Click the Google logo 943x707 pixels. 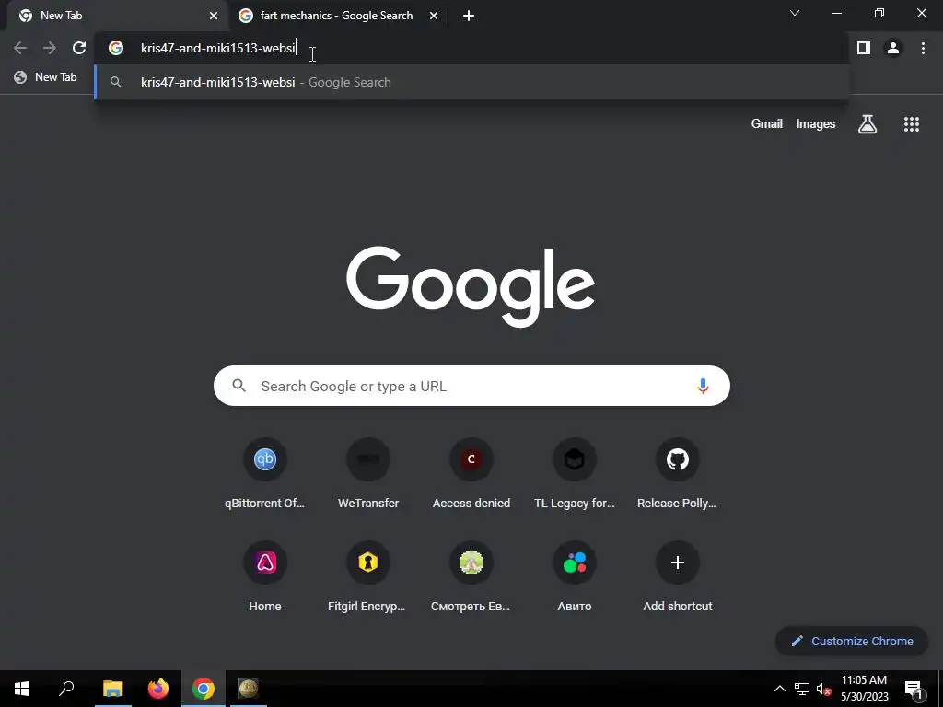[471, 286]
